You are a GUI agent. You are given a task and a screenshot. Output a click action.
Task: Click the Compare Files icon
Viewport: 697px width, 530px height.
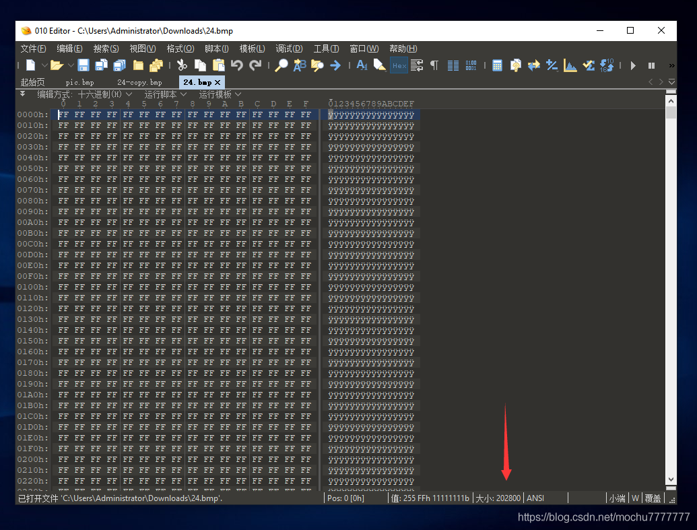point(516,65)
